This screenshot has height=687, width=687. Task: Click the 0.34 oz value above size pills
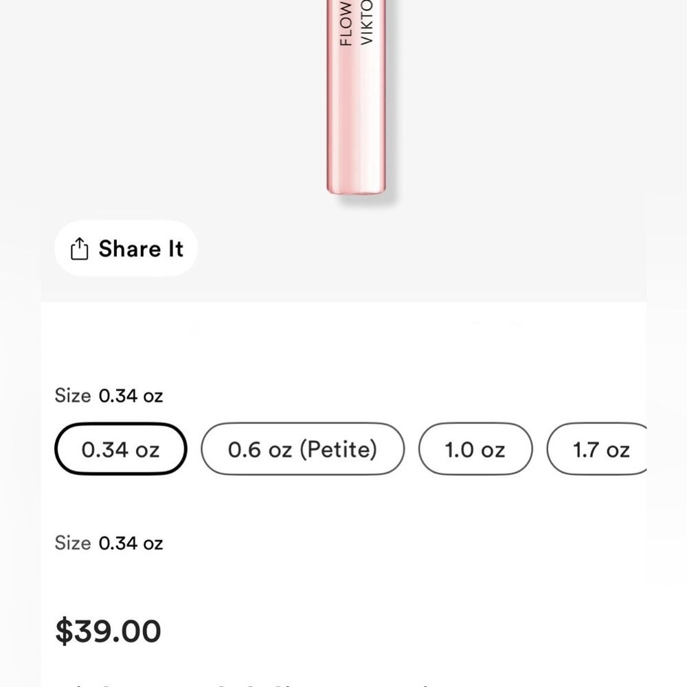[131, 396]
